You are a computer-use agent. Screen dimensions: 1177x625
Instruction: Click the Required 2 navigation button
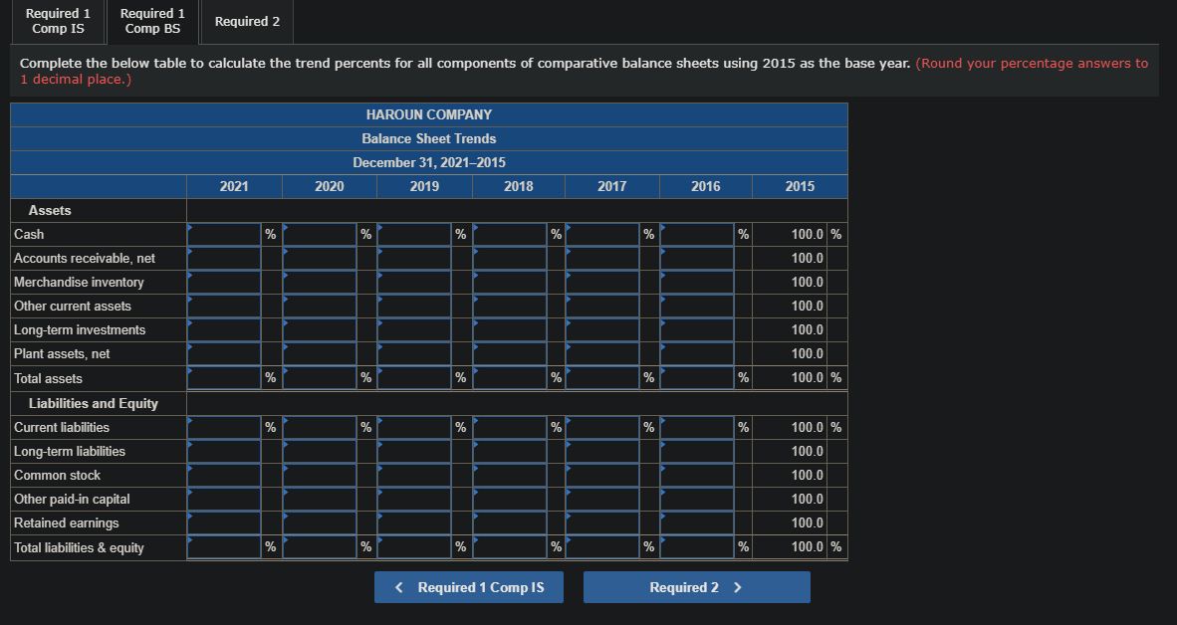[x=696, y=587]
